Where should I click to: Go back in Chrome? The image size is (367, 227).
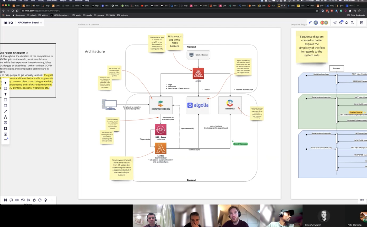tap(3, 11)
